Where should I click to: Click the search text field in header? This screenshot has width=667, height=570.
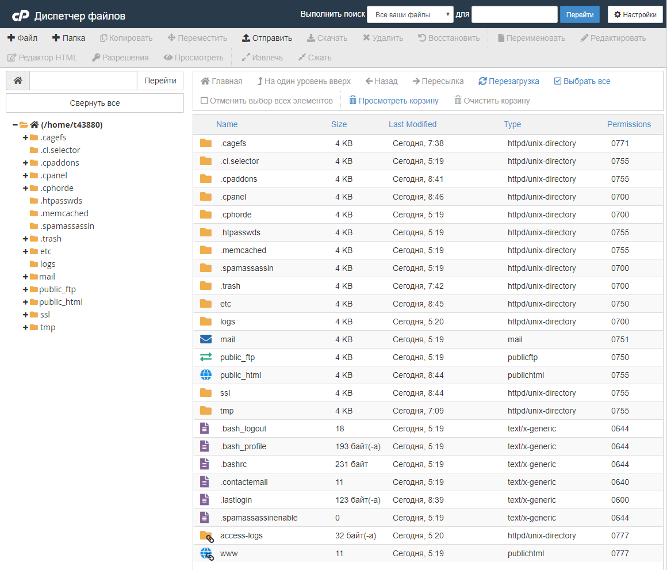click(x=514, y=14)
